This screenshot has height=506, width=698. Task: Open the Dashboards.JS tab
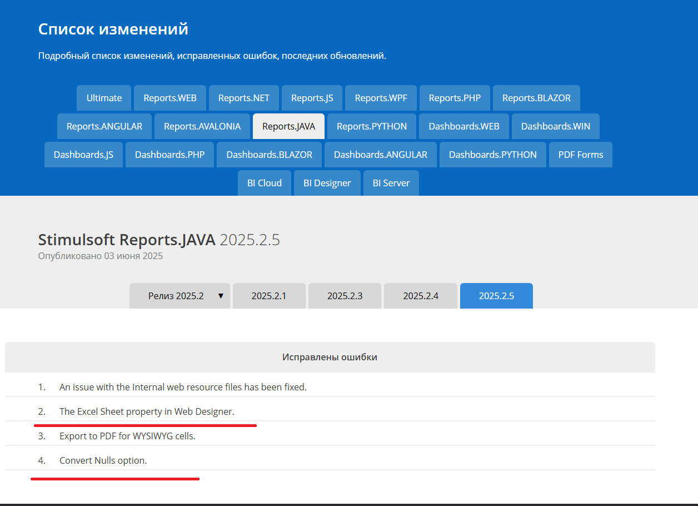(x=83, y=155)
